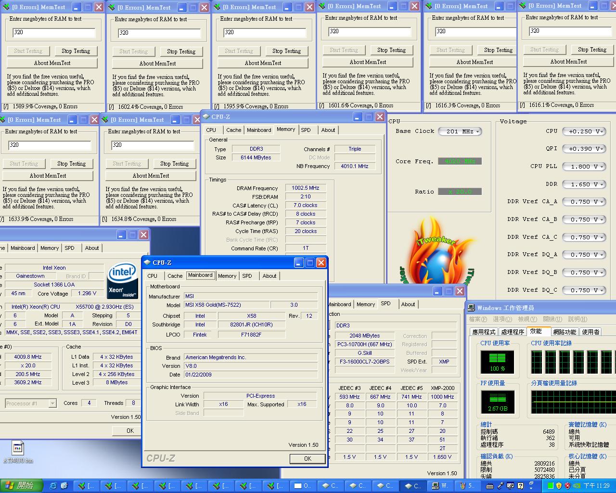Viewport: 616px width, 493px height.
Task: Click the model value MSI X58 Gold(MS-7522)
Action: click(x=227, y=305)
